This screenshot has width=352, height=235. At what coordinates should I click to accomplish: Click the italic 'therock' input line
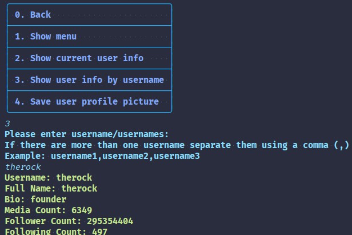(23, 167)
